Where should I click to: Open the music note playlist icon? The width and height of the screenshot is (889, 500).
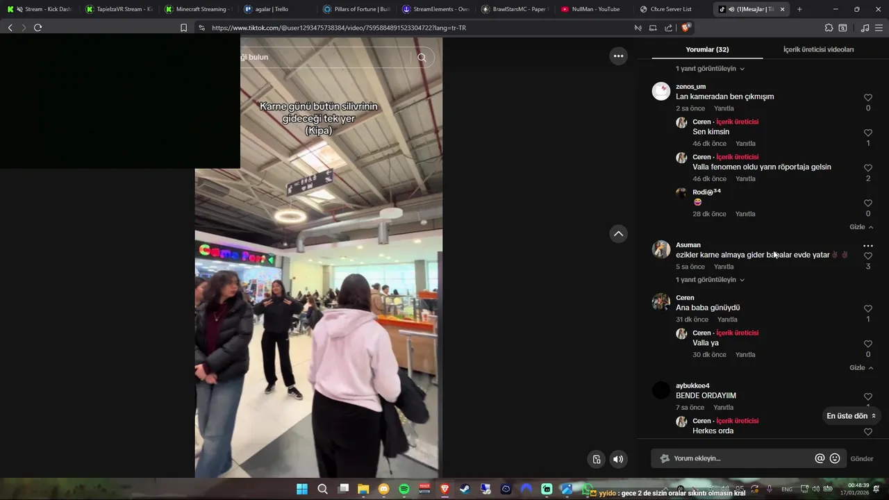pos(865,28)
